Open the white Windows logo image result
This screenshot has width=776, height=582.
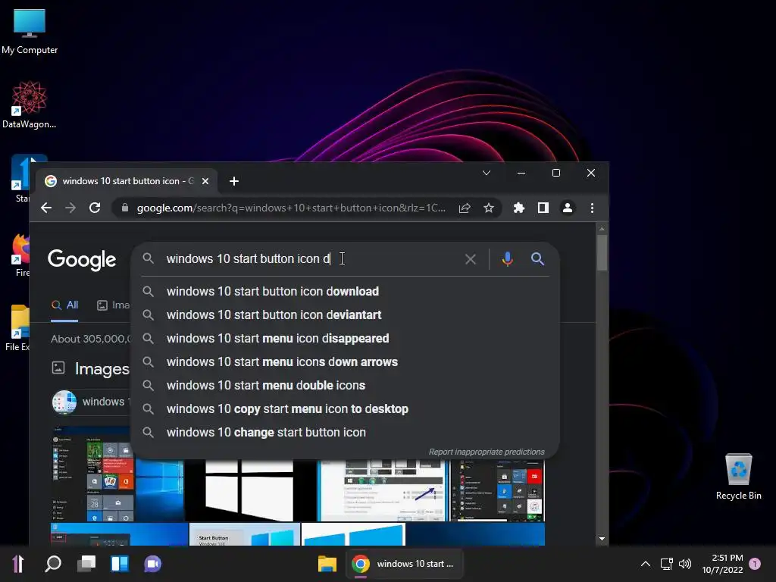[x=250, y=490]
